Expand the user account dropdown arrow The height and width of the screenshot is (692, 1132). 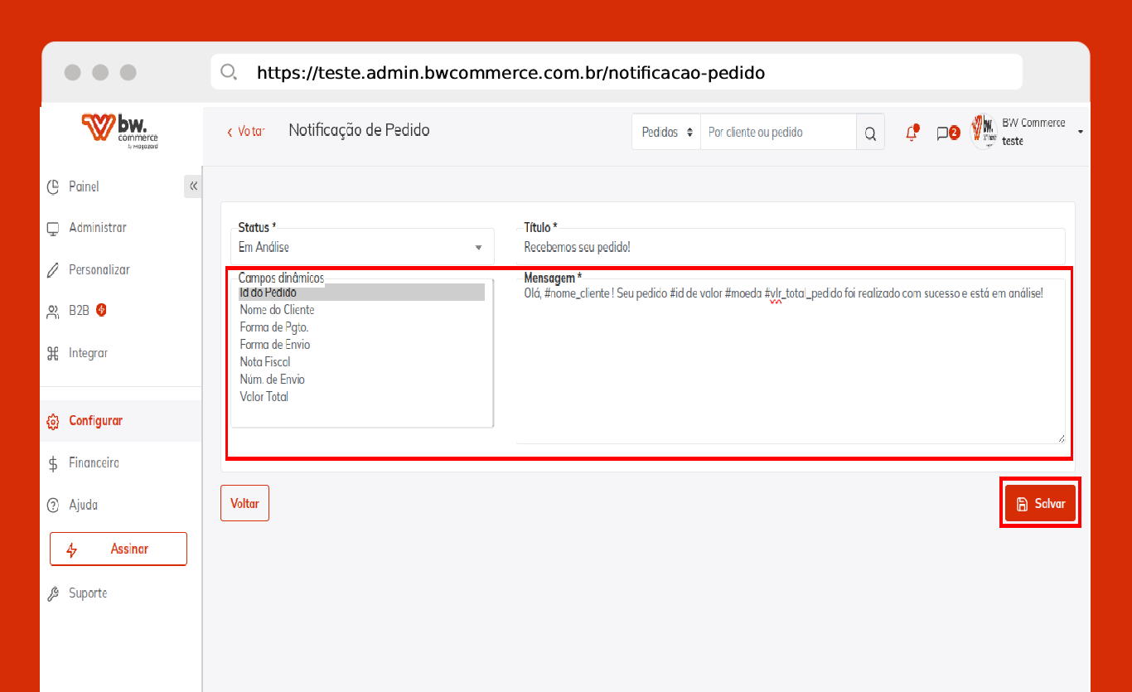(x=1081, y=132)
